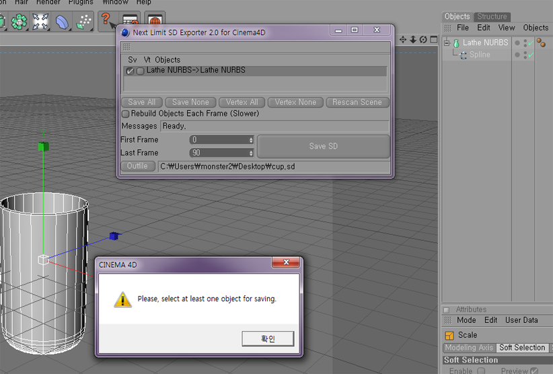The height and width of the screenshot is (374, 553).
Task: Open the Attributes User Data menu
Action: pyautogui.click(x=521, y=320)
